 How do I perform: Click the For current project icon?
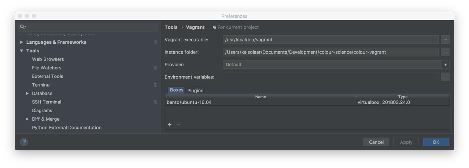pos(214,28)
